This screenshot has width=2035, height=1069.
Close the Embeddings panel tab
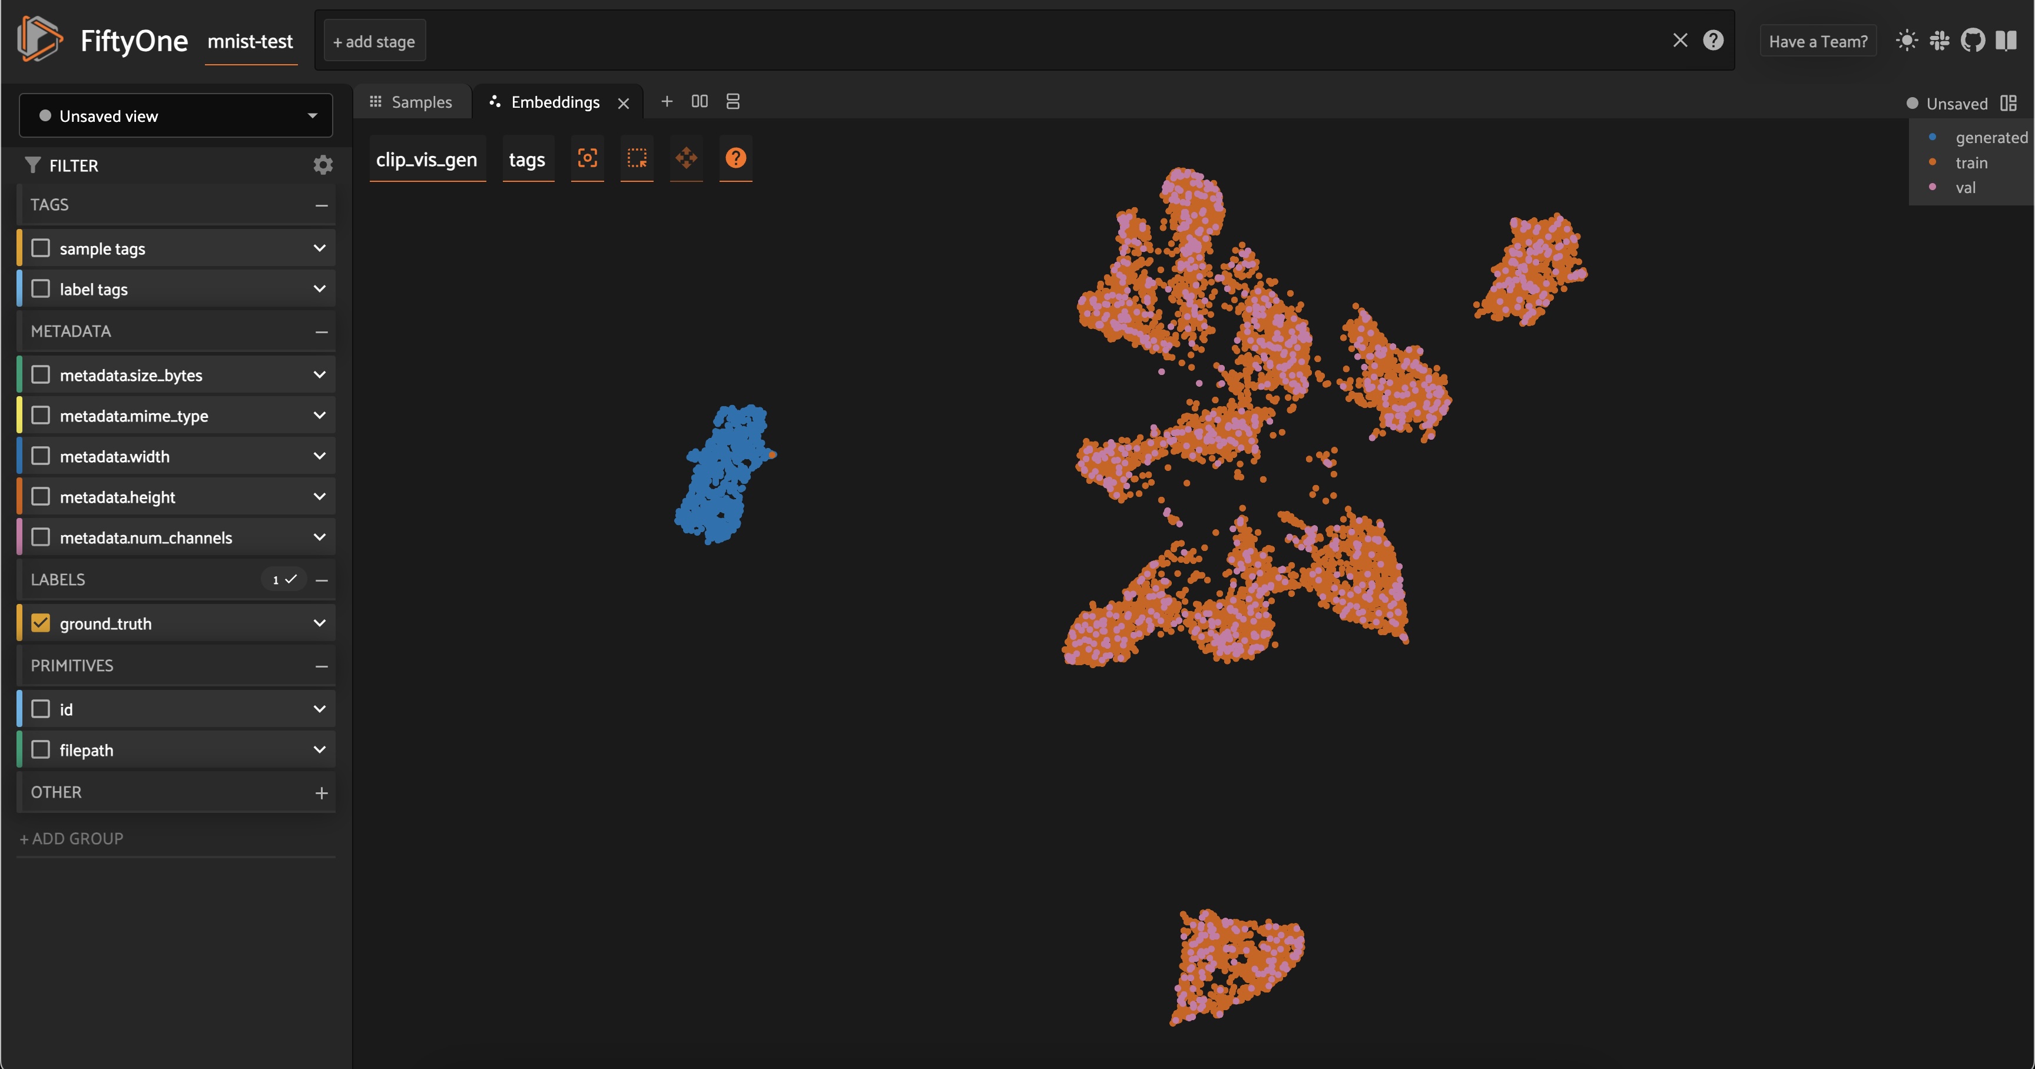click(624, 104)
